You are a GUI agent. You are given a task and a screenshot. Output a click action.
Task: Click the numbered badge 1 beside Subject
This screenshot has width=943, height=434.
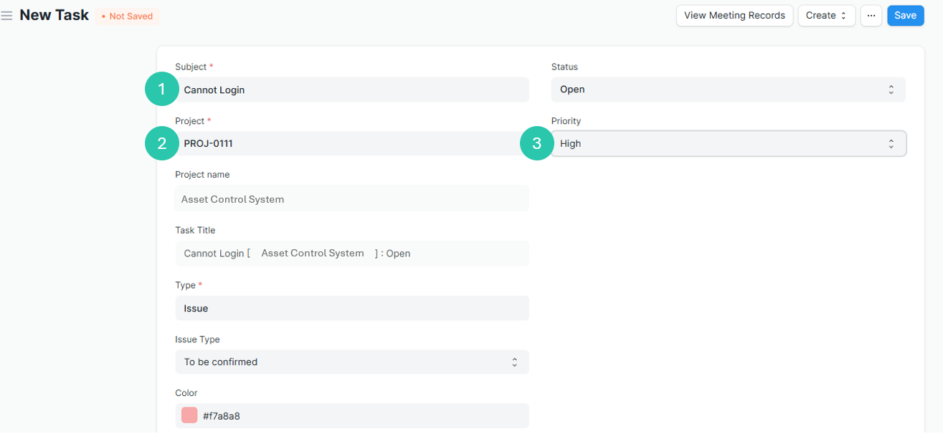(x=161, y=89)
